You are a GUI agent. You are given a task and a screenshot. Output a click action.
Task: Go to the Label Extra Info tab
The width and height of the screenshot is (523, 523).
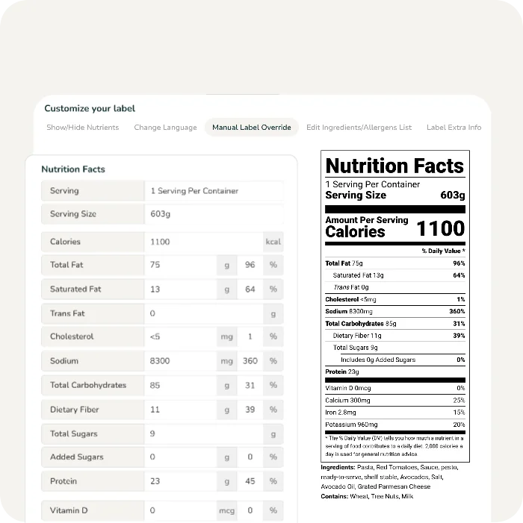point(454,128)
